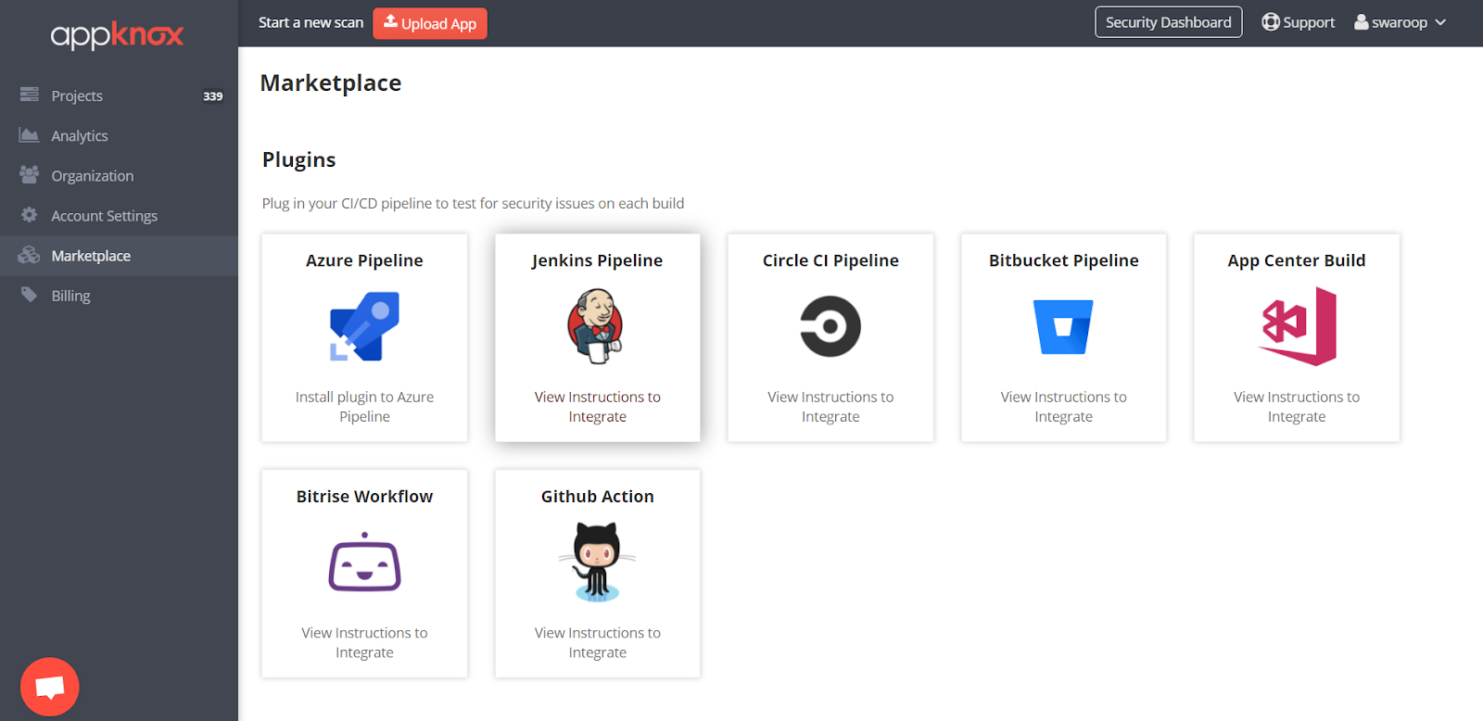Click the Plugins section heading
Image resolution: width=1483 pixels, height=721 pixels.
[x=298, y=159]
